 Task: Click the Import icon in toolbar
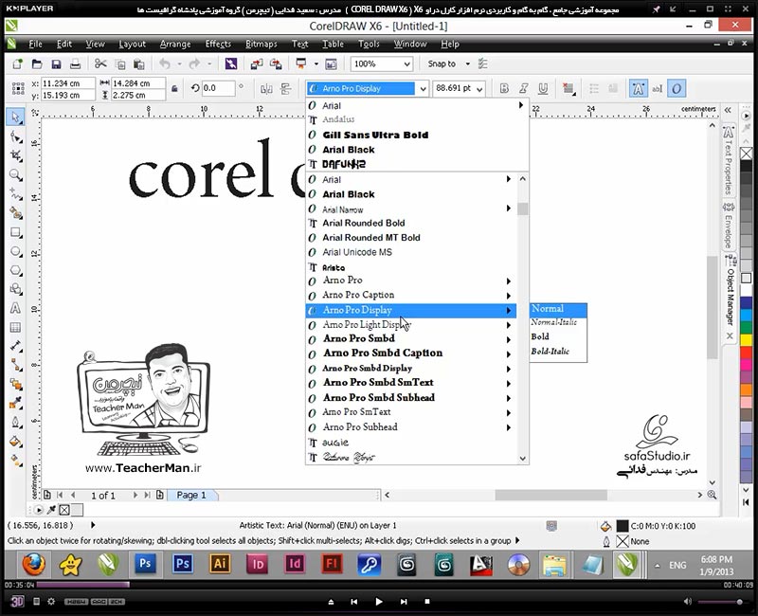(x=257, y=63)
